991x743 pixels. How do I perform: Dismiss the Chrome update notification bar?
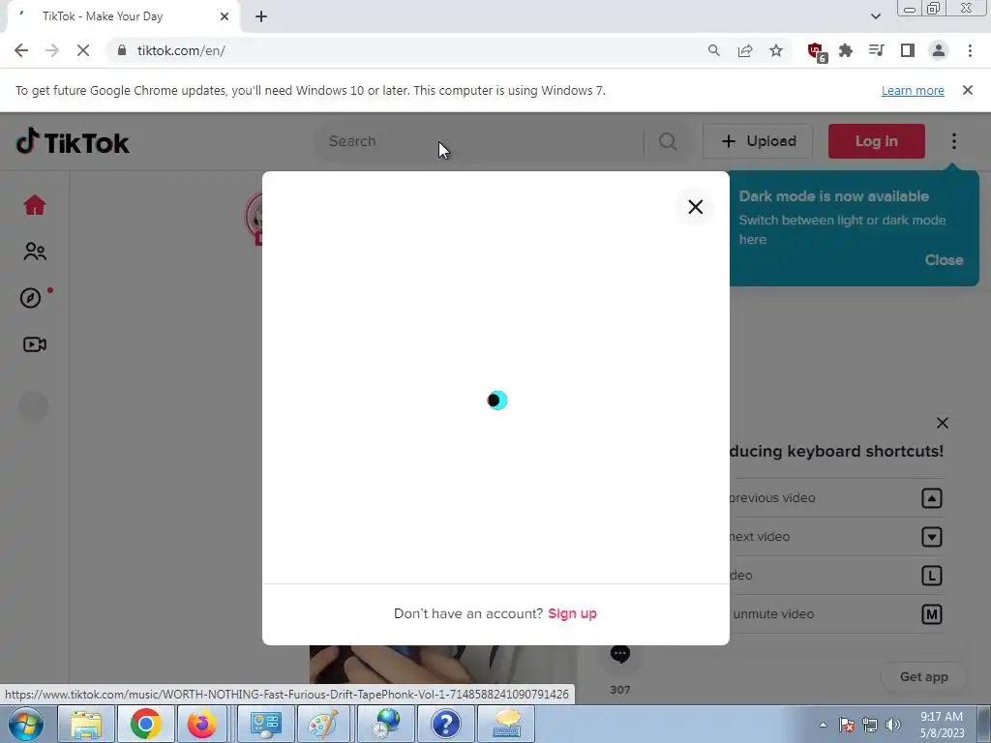pos(967,90)
